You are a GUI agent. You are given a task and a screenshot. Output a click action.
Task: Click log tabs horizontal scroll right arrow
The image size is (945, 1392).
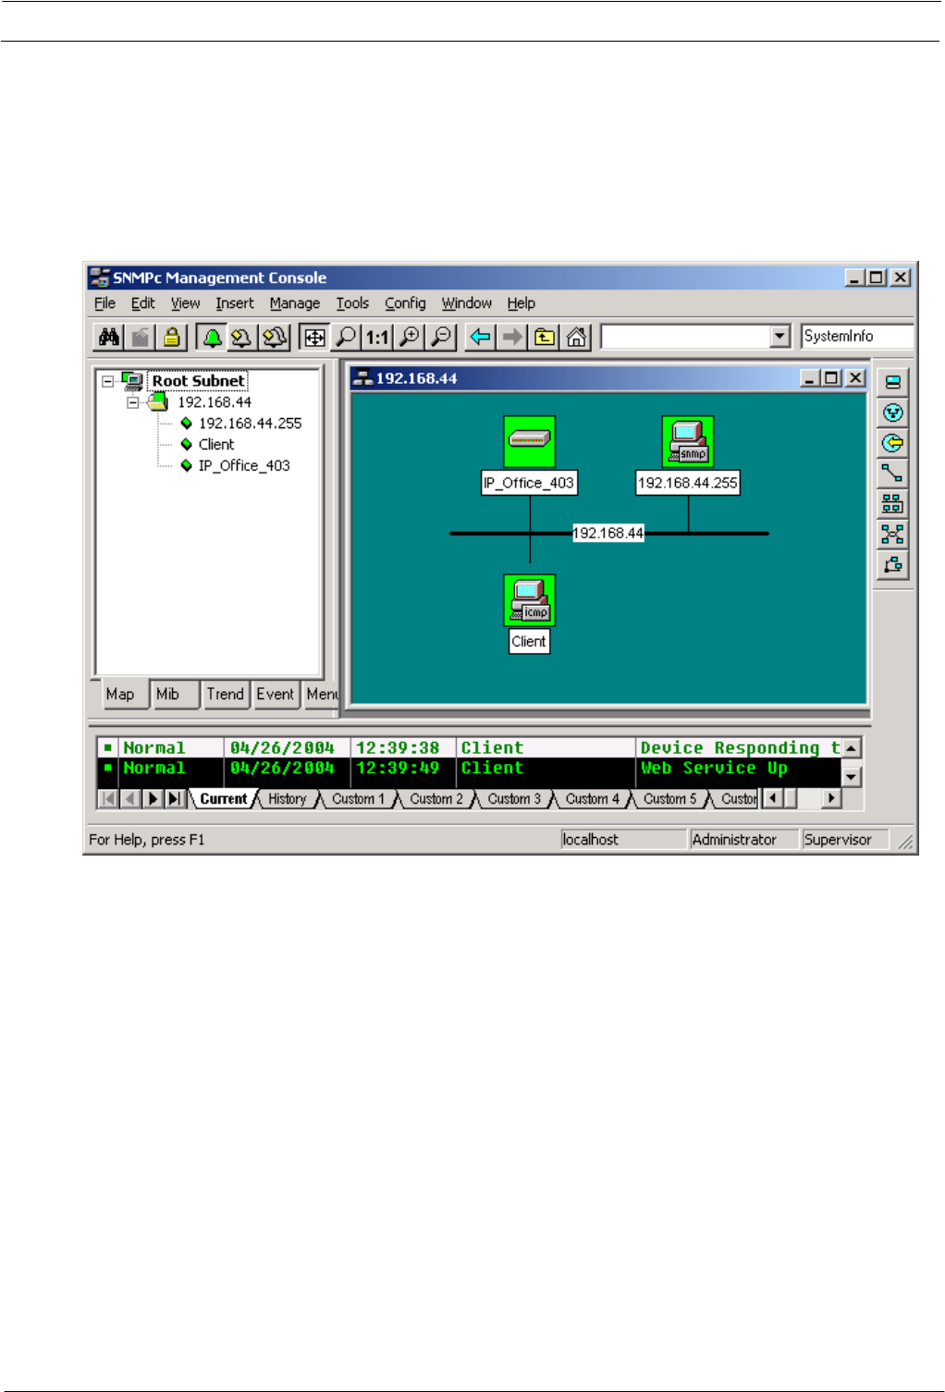click(x=832, y=798)
